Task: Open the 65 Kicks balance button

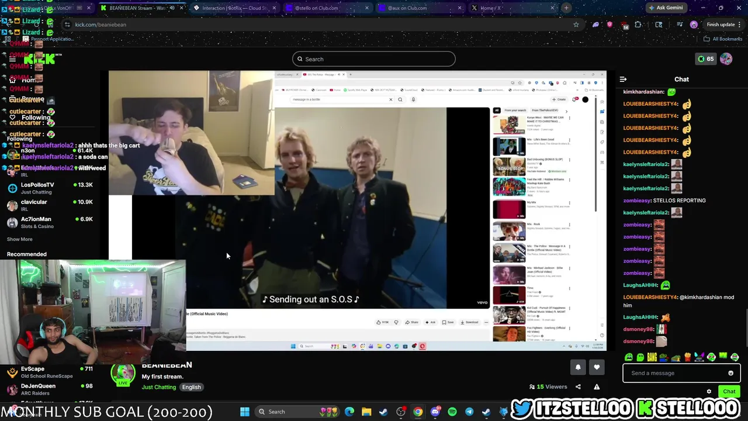Action: (x=705, y=59)
